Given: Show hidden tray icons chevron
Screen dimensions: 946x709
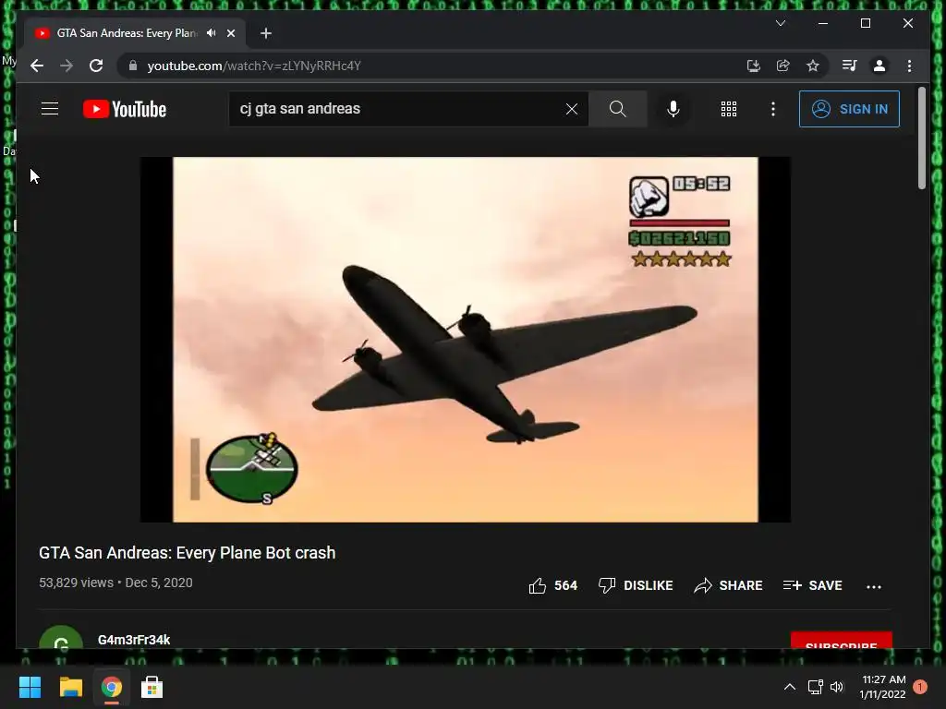Looking at the screenshot, I should tap(789, 687).
